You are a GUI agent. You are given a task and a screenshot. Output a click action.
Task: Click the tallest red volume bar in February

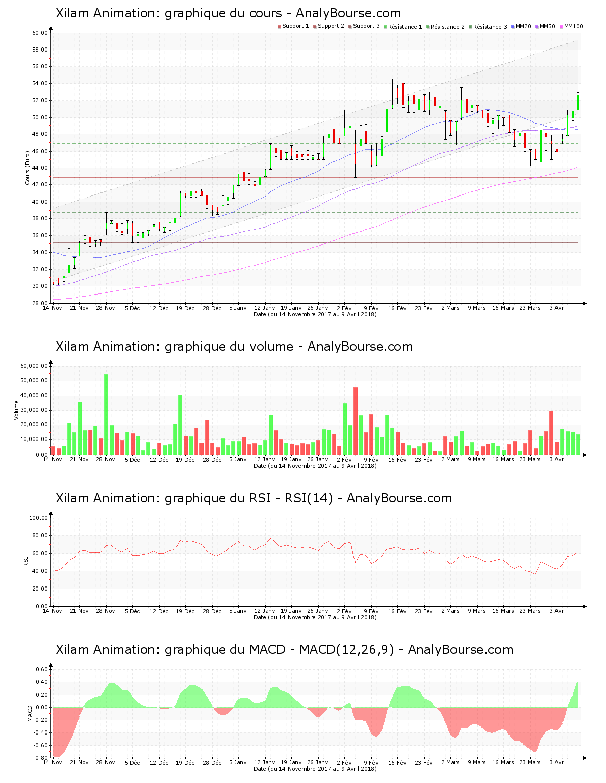point(356,421)
